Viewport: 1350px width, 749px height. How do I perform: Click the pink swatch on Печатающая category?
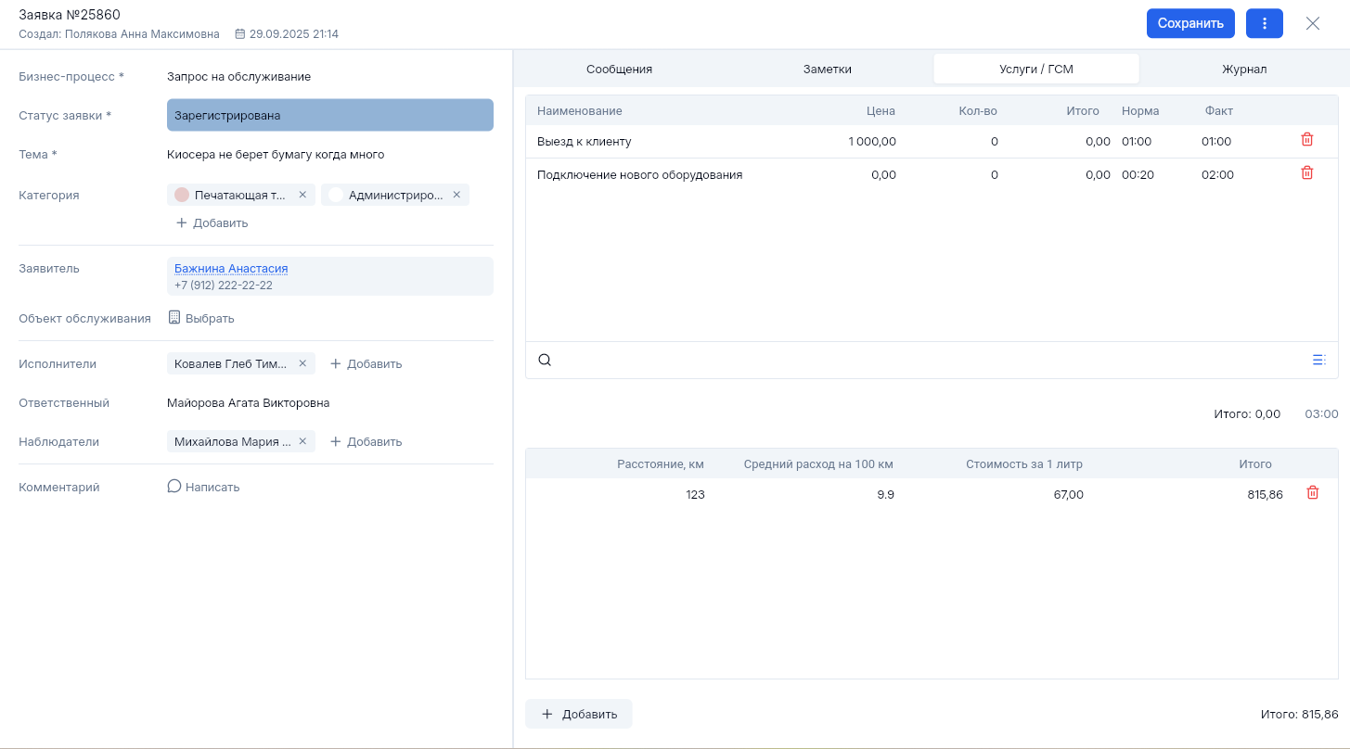pos(182,195)
